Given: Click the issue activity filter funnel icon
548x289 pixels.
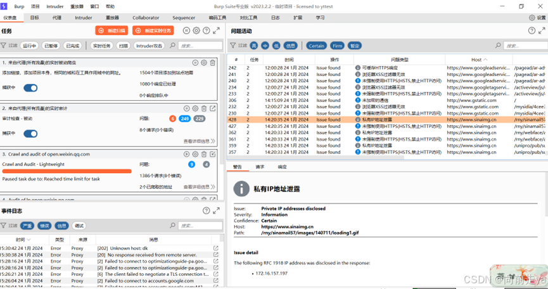Looking at the screenshot, I should click(x=233, y=46).
